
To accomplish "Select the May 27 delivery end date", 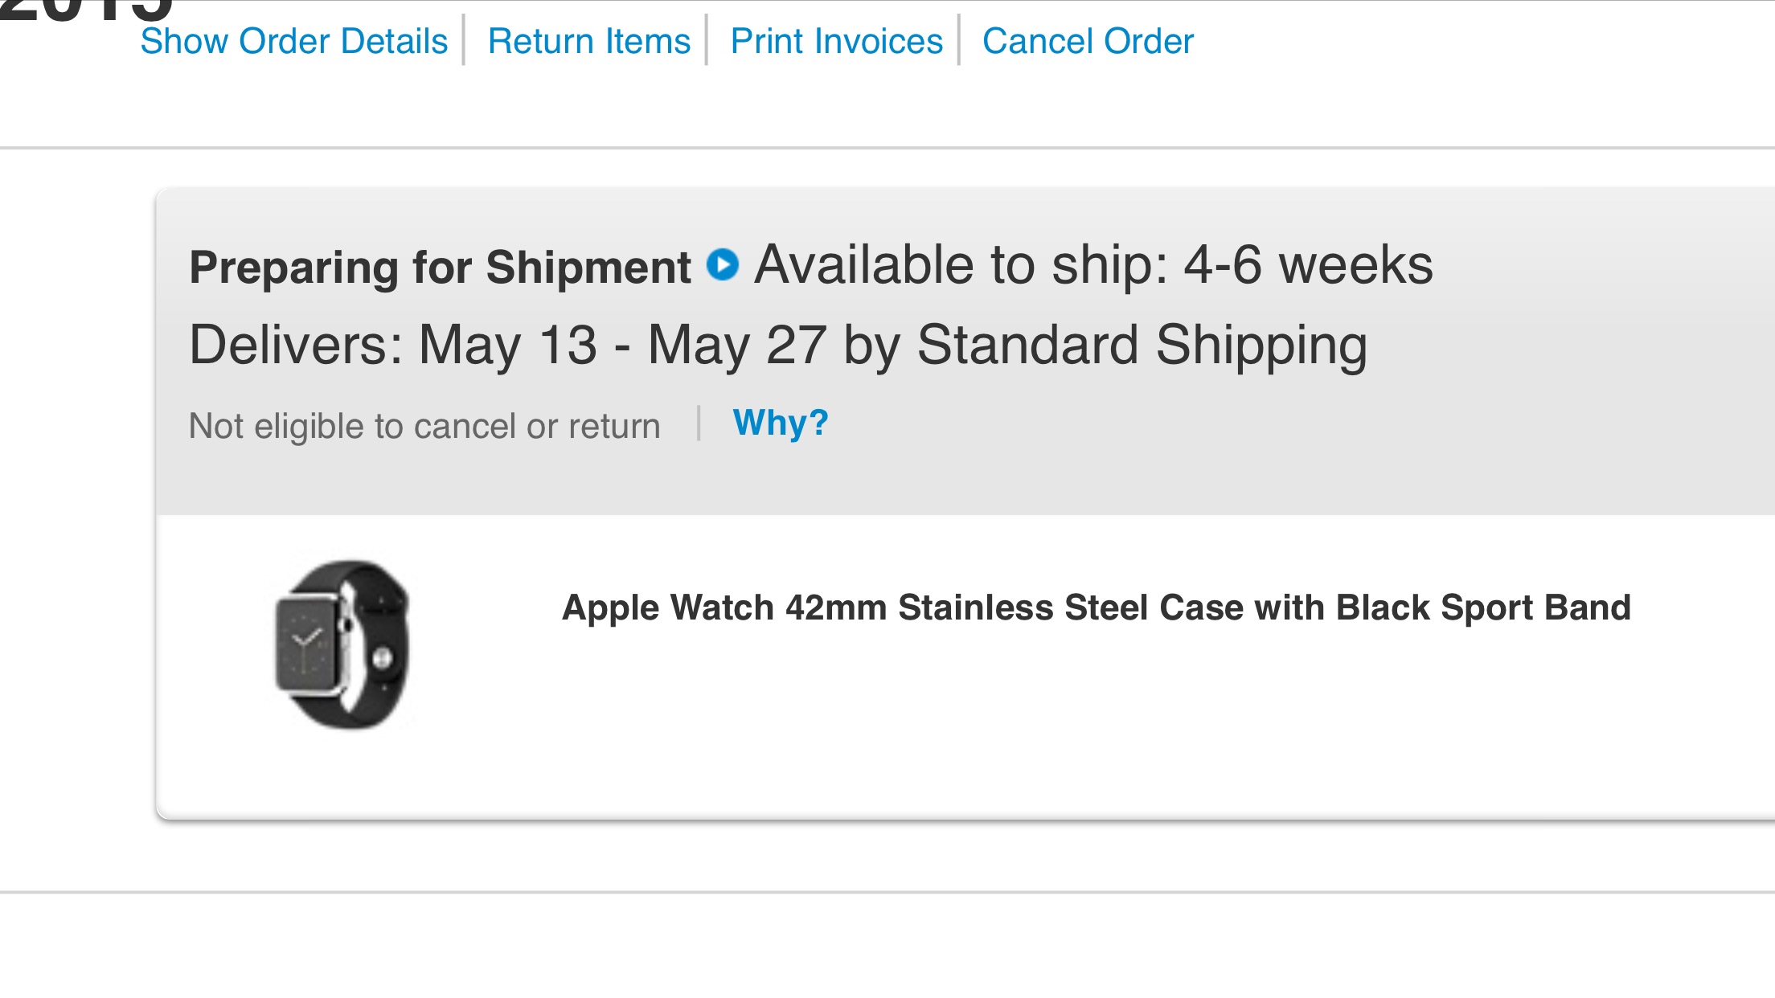I will (x=737, y=346).
